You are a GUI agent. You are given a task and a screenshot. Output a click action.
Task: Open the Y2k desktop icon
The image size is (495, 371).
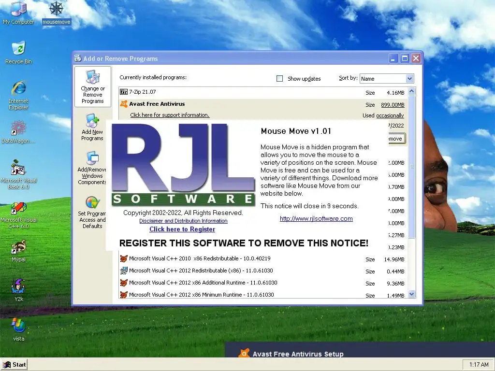(18, 290)
